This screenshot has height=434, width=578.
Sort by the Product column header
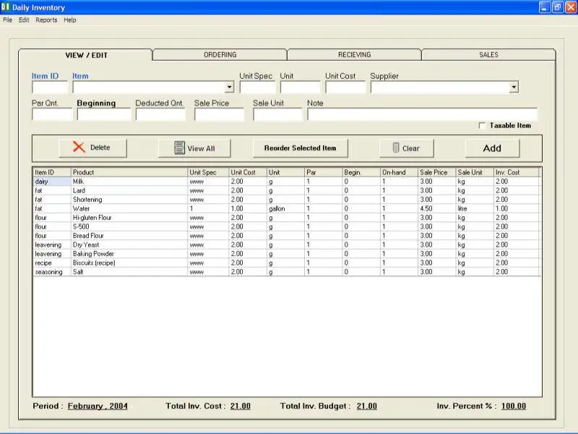click(129, 172)
